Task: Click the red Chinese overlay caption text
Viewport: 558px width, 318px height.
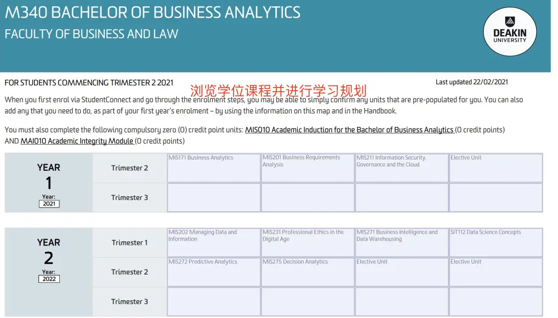Action: tap(278, 91)
